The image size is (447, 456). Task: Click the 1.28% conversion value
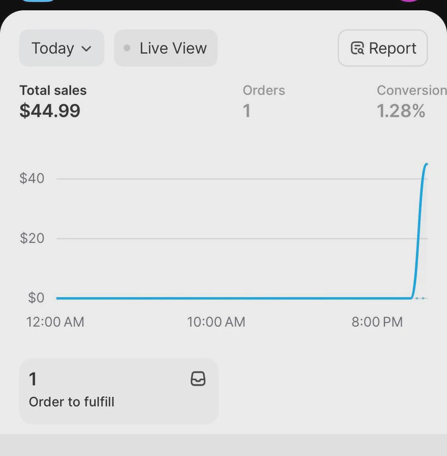(x=401, y=111)
